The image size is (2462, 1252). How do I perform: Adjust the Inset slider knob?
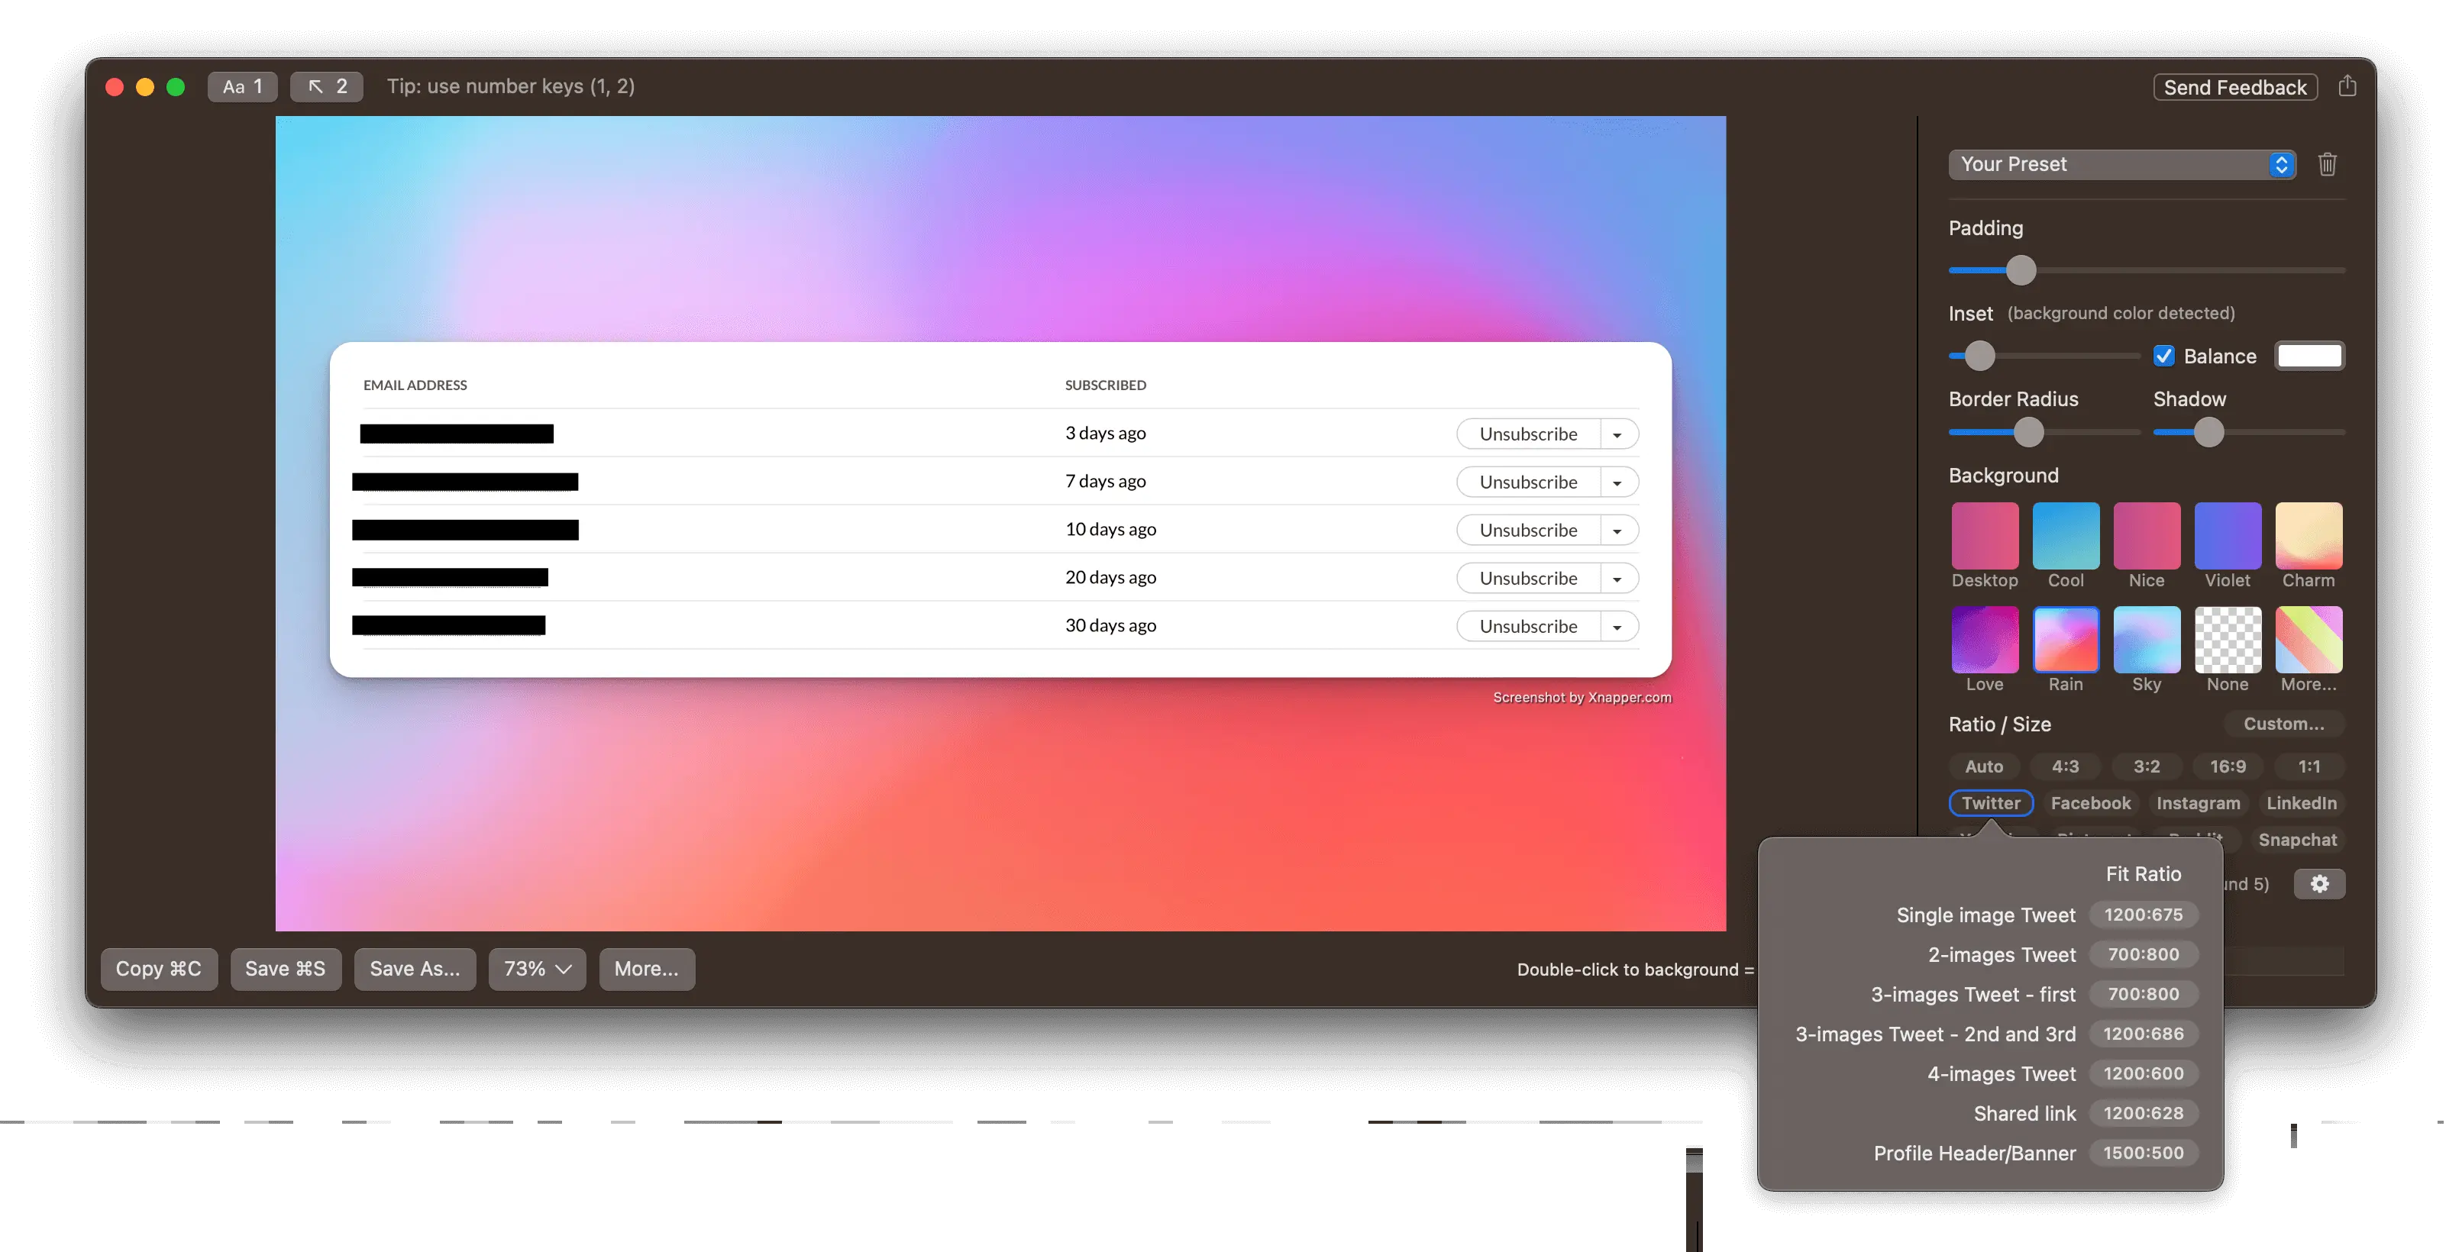click(1979, 356)
